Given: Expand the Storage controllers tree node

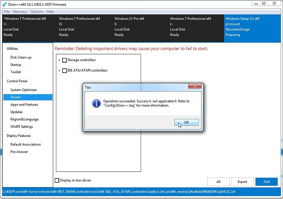Looking at the screenshot, I should coord(59,60).
